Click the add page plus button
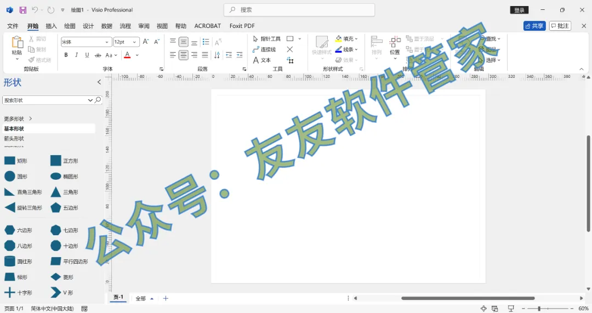 coord(166,298)
